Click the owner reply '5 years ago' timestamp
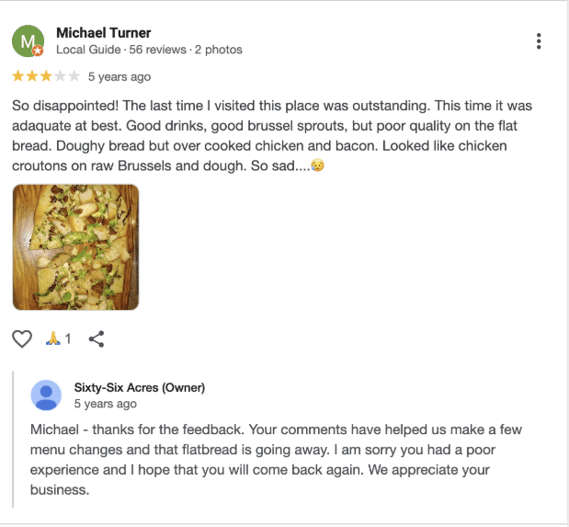Image resolution: width=569 pixels, height=527 pixels. [x=105, y=404]
